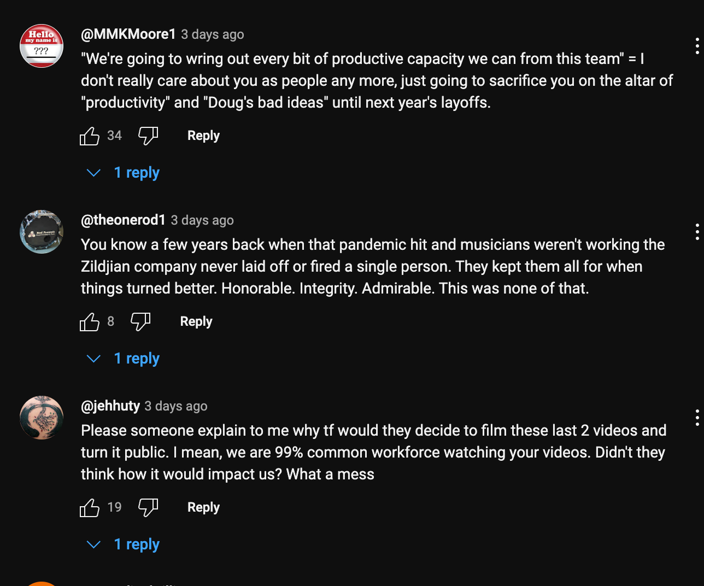Open the @MMKMoore1 channel username link

click(128, 34)
